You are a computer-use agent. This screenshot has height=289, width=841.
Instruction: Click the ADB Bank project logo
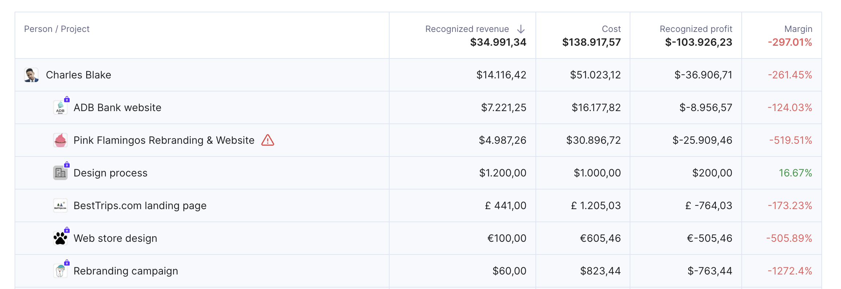[60, 107]
